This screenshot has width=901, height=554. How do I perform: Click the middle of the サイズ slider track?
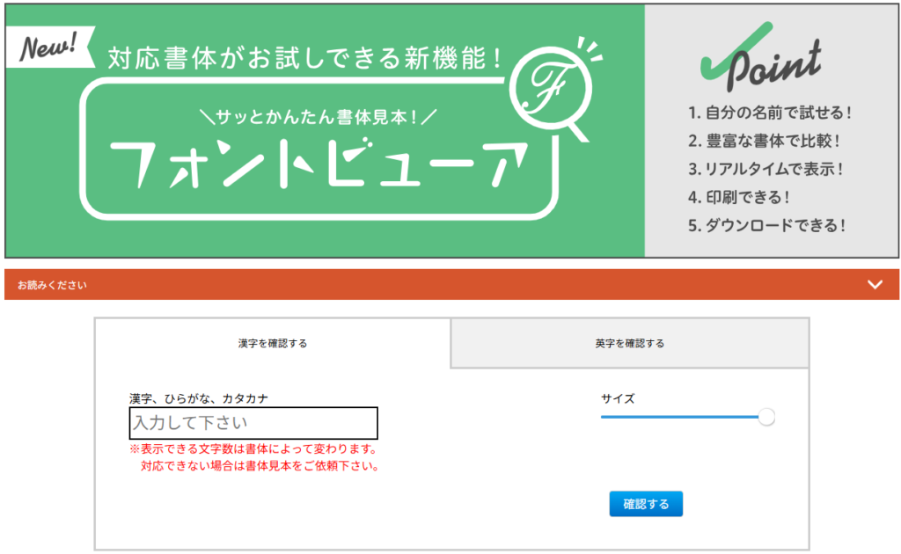(682, 417)
